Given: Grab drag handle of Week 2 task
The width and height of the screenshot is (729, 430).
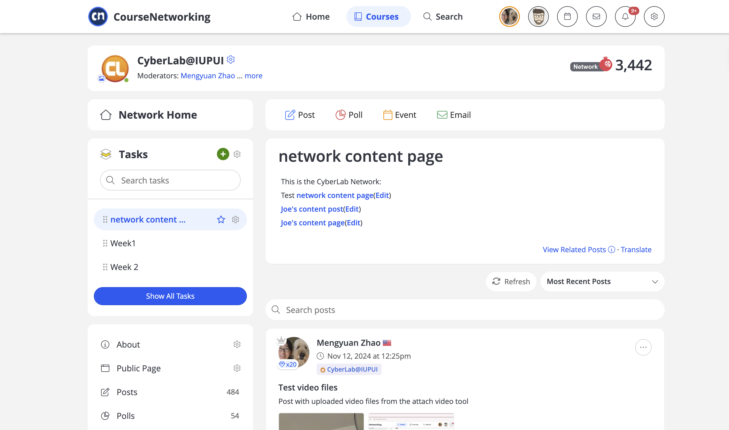Looking at the screenshot, I should 105,267.
